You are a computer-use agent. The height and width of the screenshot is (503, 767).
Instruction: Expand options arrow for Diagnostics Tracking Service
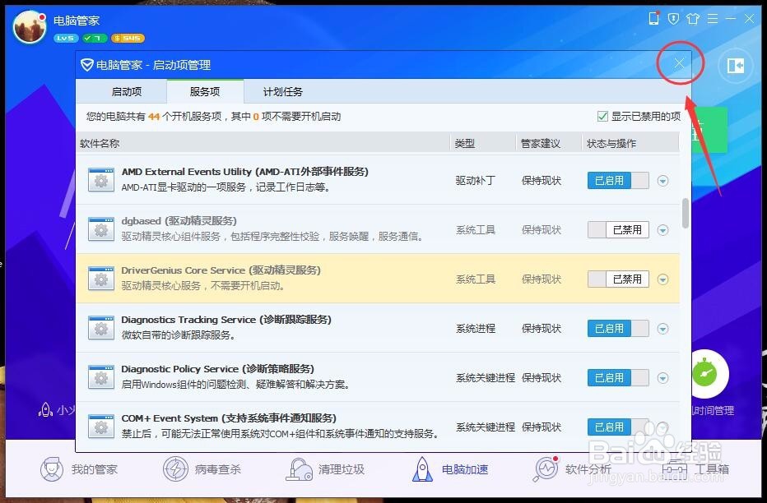tap(662, 328)
